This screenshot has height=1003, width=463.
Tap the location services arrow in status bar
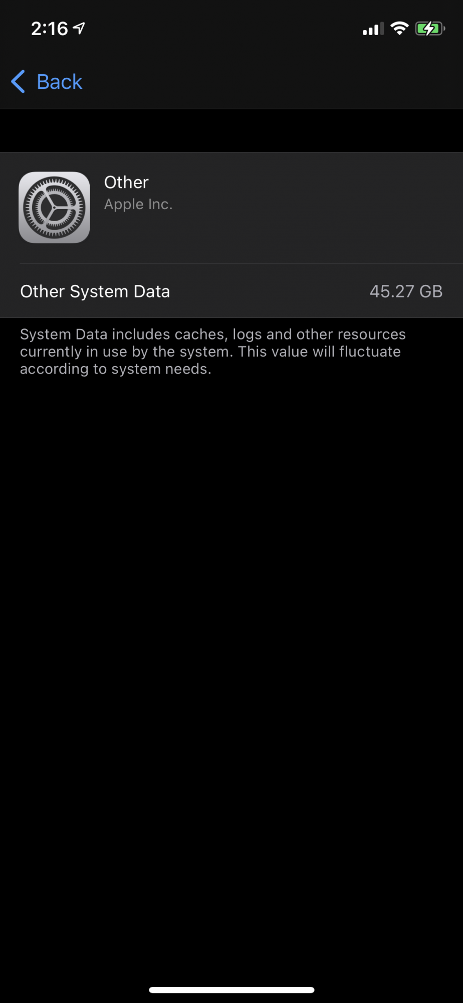click(79, 28)
